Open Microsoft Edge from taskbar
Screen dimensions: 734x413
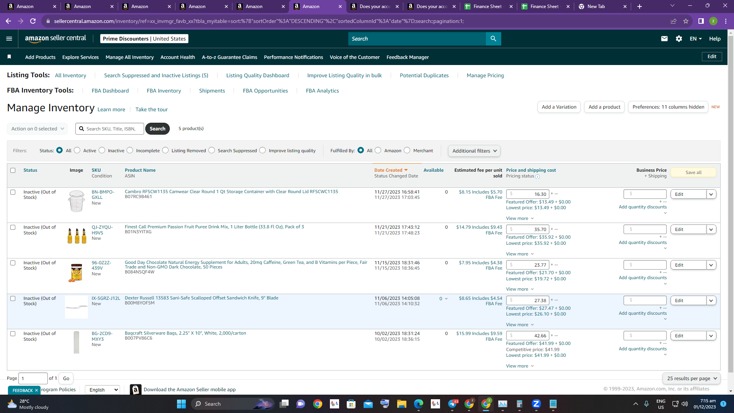(419, 404)
